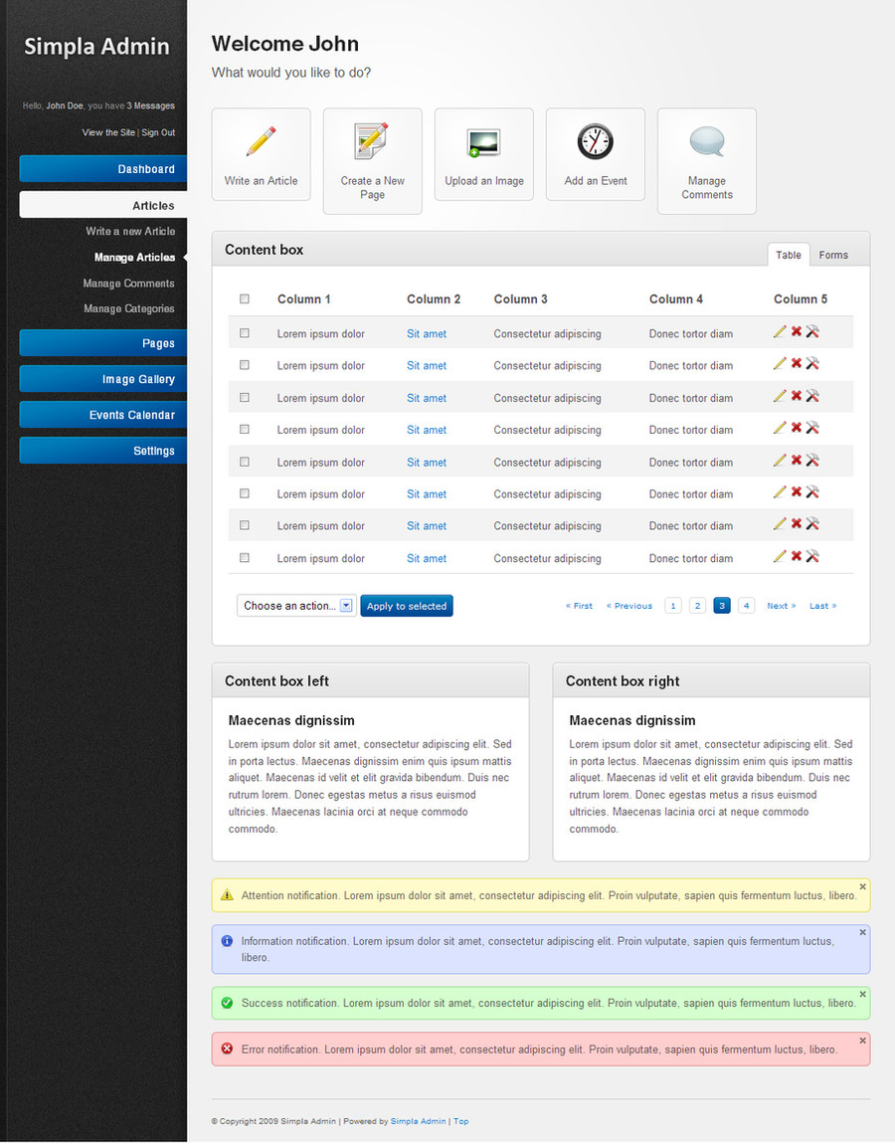Expand the Pages sidebar menu

(x=102, y=343)
